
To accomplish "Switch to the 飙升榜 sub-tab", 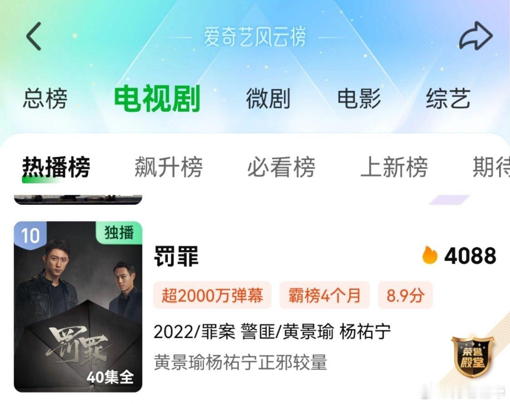I will 169,167.
